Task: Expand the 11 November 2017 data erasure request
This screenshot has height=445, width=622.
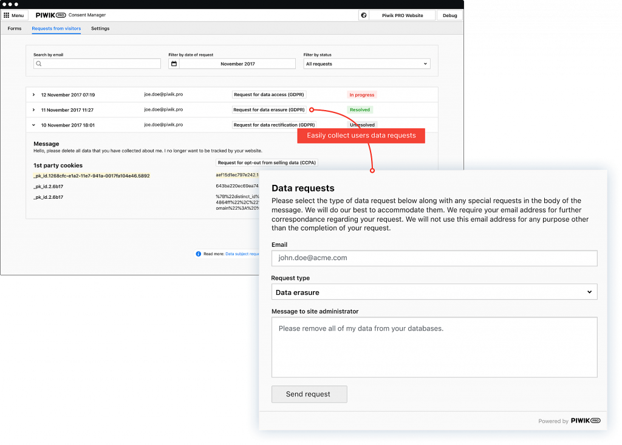Action: coord(33,109)
